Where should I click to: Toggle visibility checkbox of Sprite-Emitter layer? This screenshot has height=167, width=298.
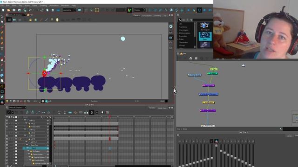[7, 154]
